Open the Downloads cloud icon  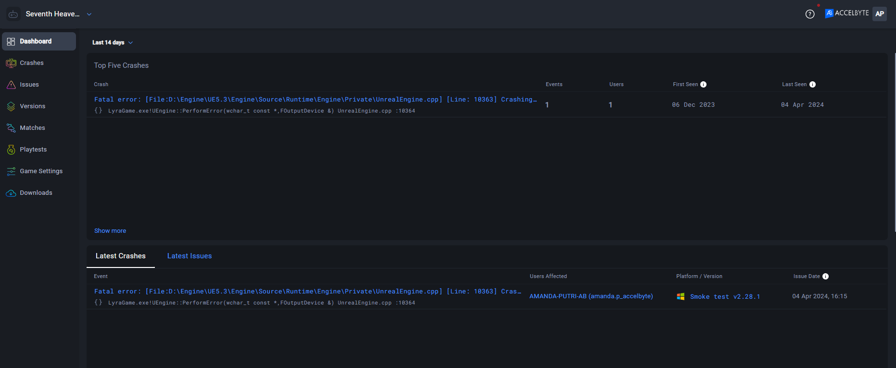pos(11,193)
